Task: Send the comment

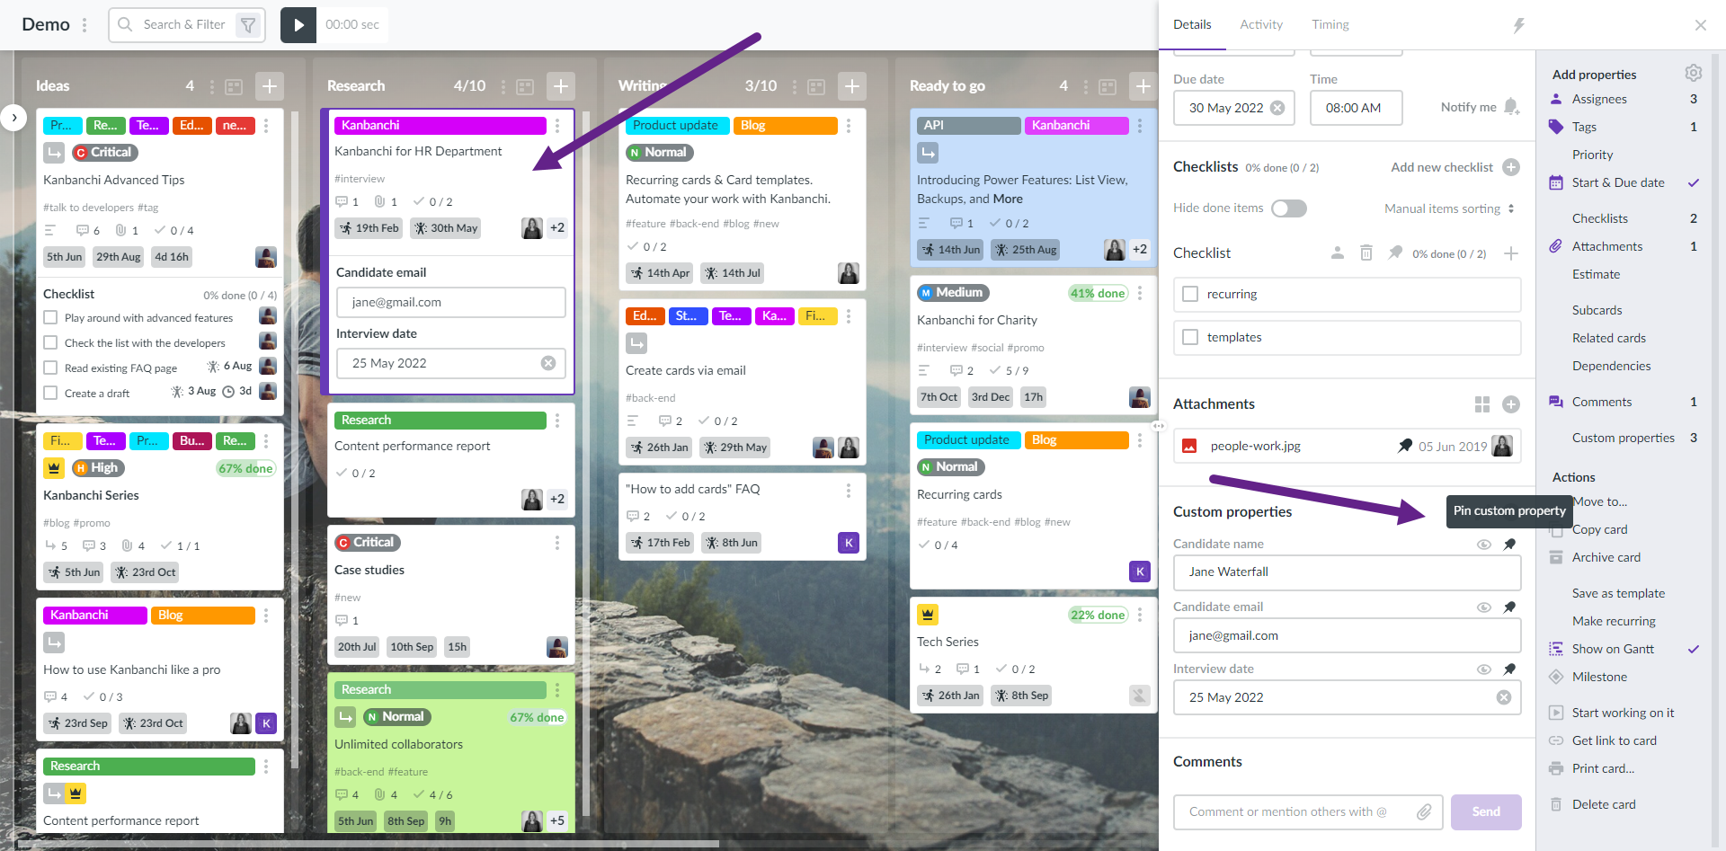Action: [1486, 812]
